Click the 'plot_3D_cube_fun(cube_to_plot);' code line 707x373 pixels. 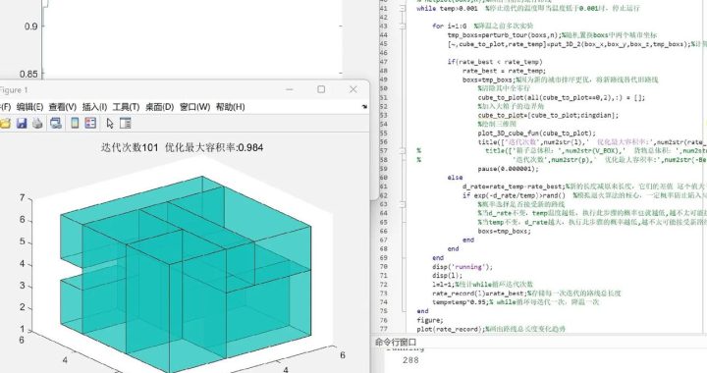[x=536, y=133]
